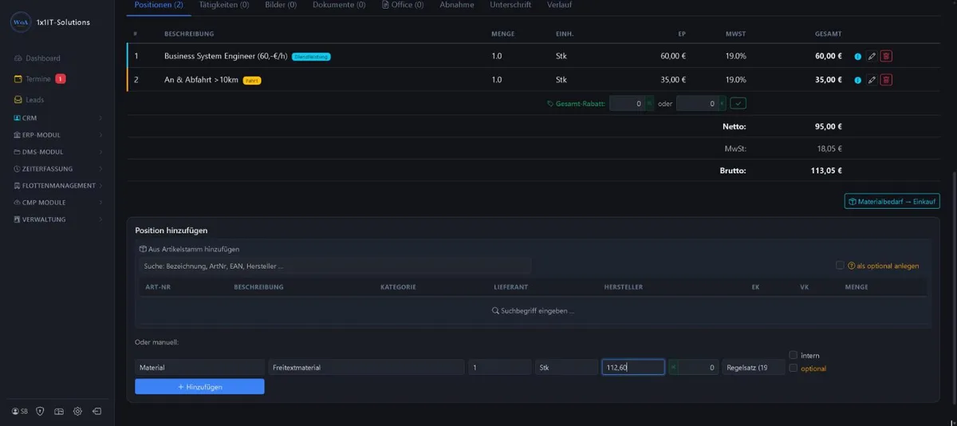Screen dimensions: 957x426
Task: Expand the ZEITERFASSUNG sidebar section
Action: 57,168
